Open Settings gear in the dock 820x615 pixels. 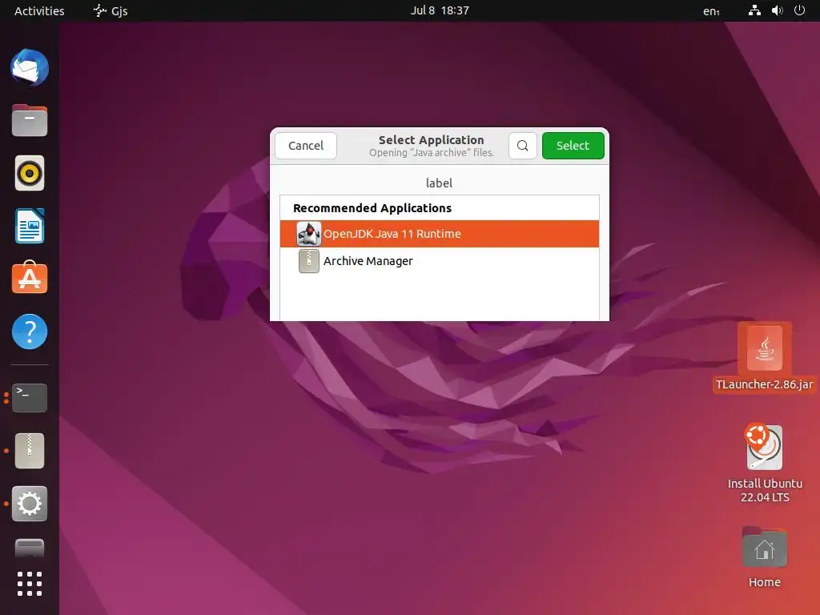30,504
